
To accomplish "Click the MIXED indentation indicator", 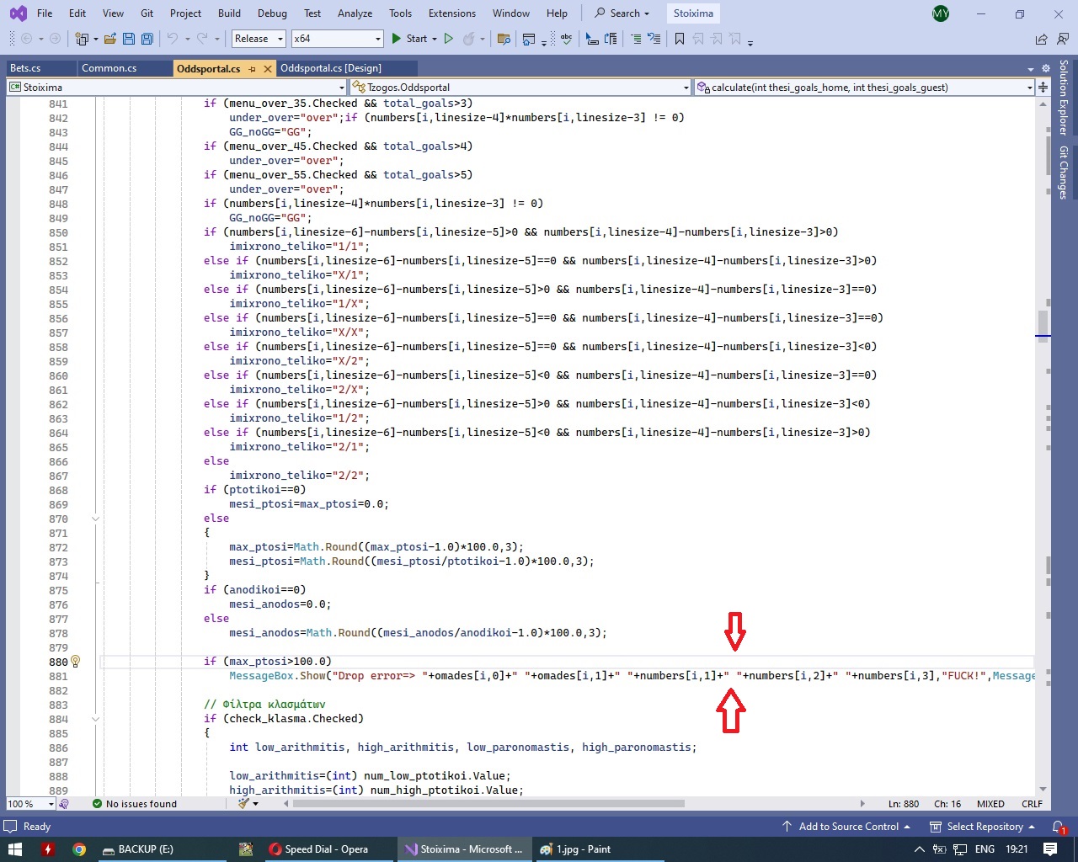I will point(990,804).
